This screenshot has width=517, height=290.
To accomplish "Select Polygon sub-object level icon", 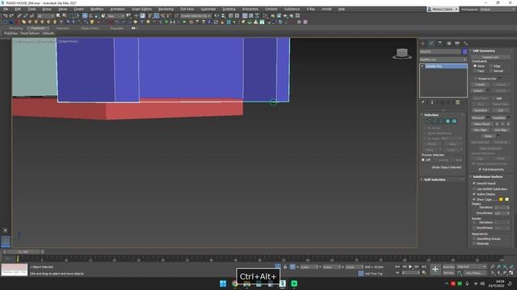I will click(x=448, y=122).
